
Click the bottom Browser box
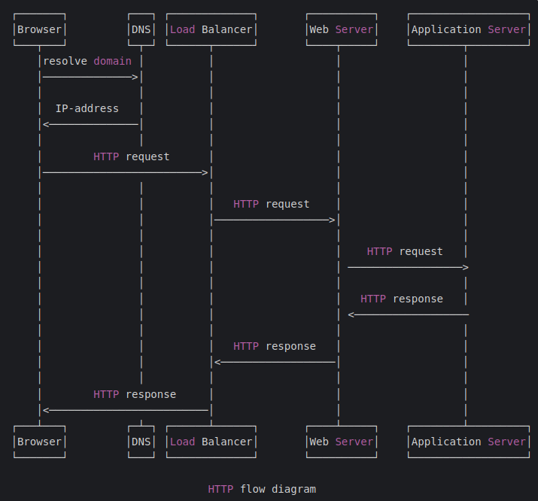point(39,442)
